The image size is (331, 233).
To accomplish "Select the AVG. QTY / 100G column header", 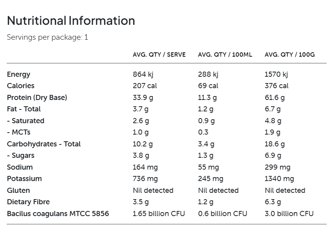I will tap(290, 55).
